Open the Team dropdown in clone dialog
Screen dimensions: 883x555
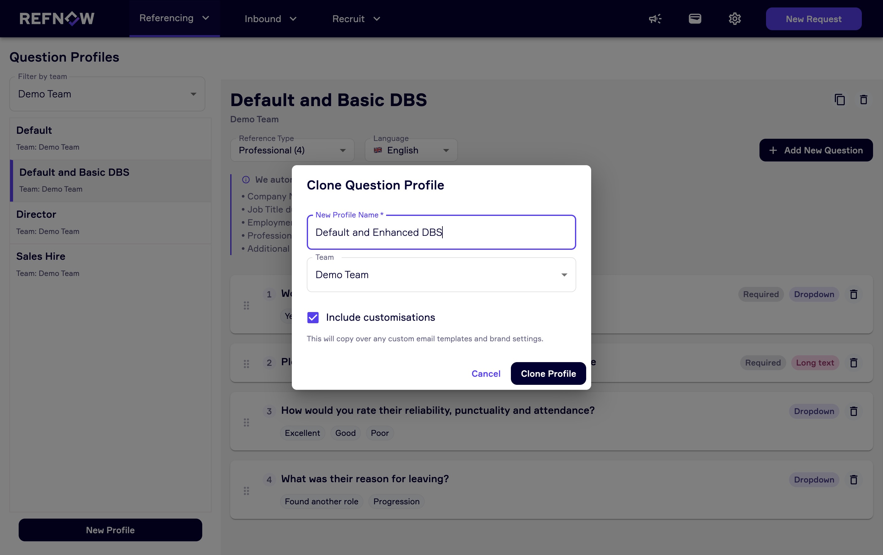tap(441, 275)
